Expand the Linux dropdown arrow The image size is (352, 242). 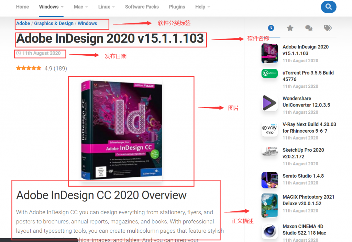[x=113, y=7]
